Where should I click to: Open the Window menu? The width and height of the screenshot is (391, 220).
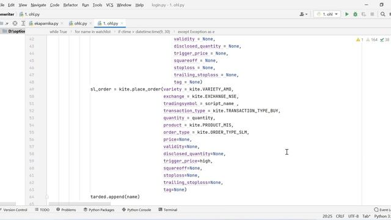124,5
